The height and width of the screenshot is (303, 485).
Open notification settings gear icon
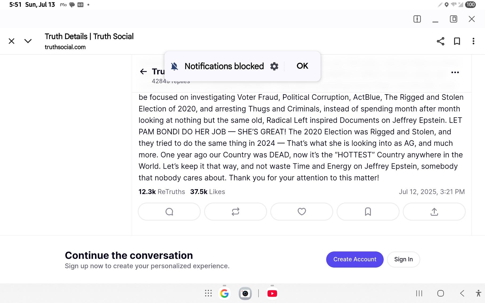coord(274,66)
